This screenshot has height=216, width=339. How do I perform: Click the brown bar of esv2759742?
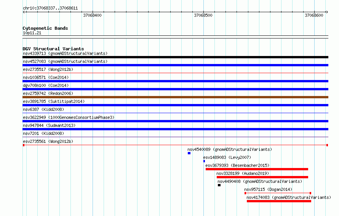[175, 97]
